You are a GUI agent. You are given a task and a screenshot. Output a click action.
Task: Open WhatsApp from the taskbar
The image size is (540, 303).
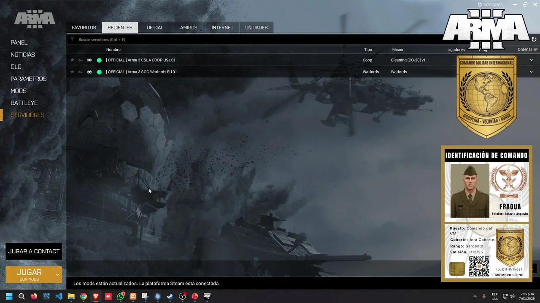121,296
